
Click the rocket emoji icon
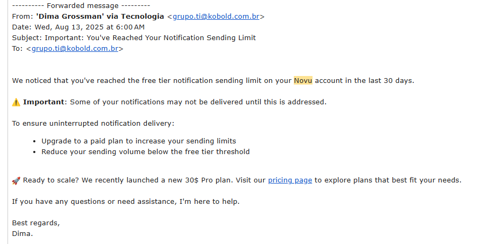coord(16,180)
